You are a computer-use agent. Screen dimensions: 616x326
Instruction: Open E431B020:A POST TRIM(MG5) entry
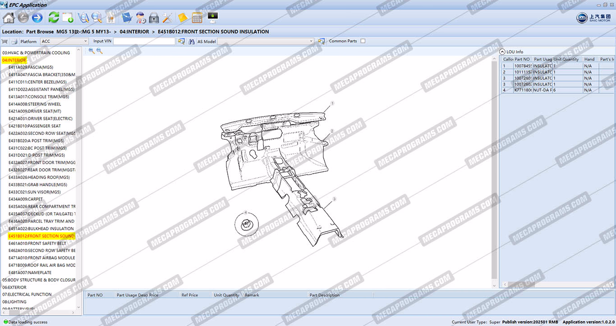(37, 141)
